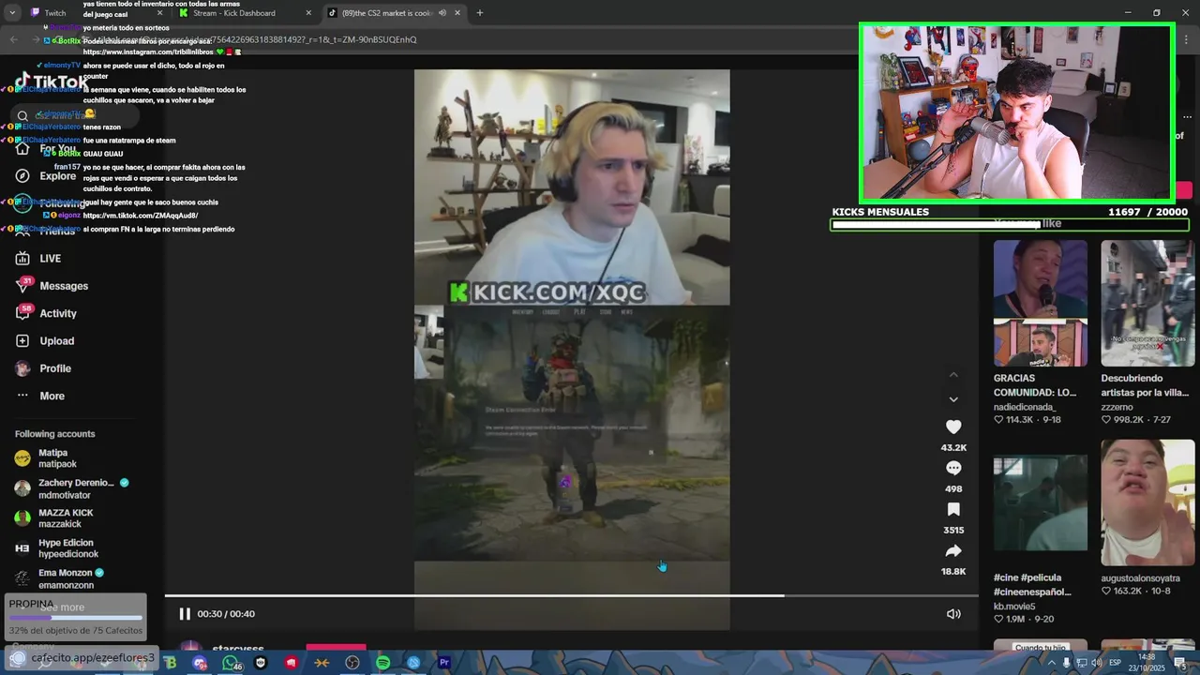Expand the browser tab search dropdown
The width and height of the screenshot is (1200, 675).
pyautogui.click(x=12, y=13)
